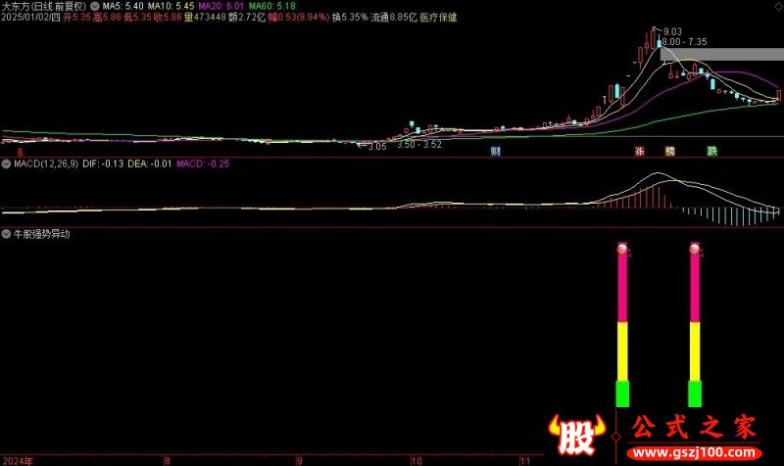Image resolution: width=784 pixels, height=466 pixels.
Task: Click the 医疗保健 sector label
Action: click(438, 18)
